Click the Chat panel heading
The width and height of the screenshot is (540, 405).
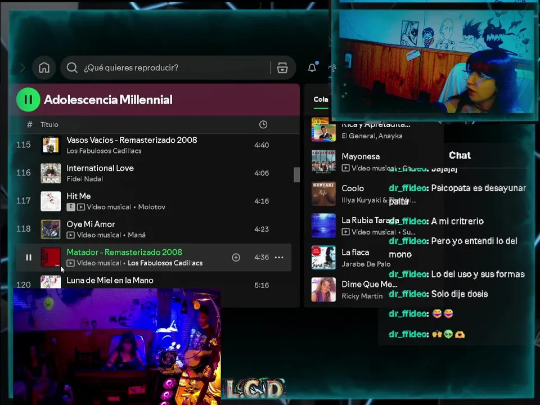pyautogui.click(x=460, y=155)
